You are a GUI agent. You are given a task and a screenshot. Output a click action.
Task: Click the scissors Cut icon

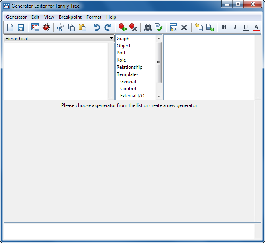60,27
